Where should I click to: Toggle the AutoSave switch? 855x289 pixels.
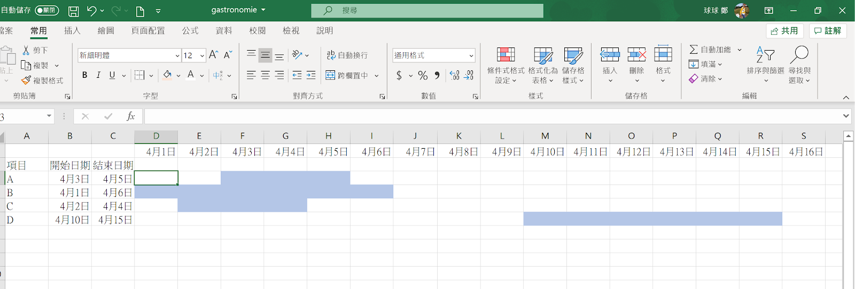(47, 11)
